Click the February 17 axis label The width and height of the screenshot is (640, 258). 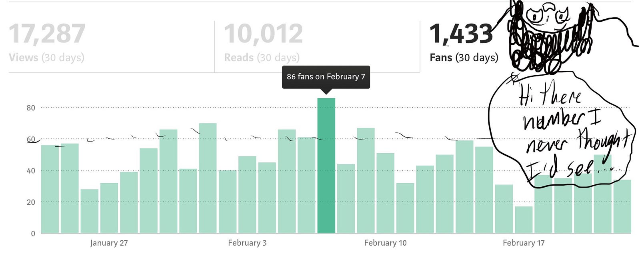click(x=524, y=243)
